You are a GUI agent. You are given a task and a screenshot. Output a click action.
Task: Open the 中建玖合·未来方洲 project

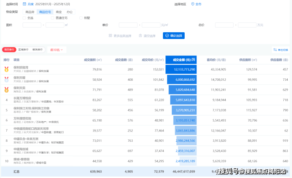tap(26, 139)
